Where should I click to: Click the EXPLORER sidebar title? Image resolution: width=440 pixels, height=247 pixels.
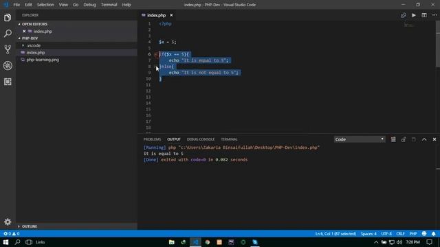[30, 15]
